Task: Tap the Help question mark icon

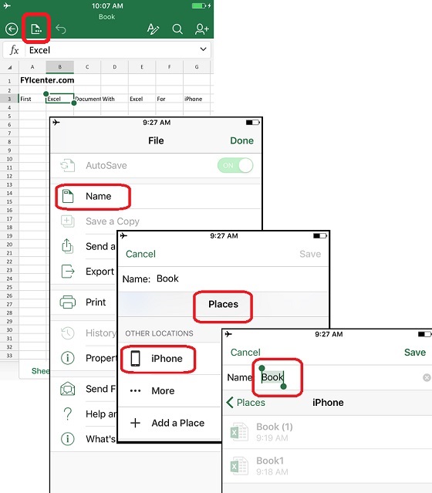Action: 68,414
